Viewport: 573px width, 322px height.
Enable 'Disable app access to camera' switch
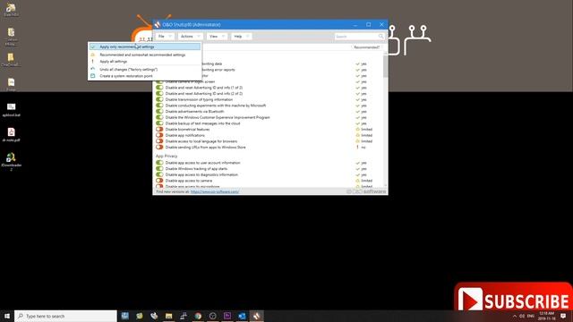[x=159, y=181]
